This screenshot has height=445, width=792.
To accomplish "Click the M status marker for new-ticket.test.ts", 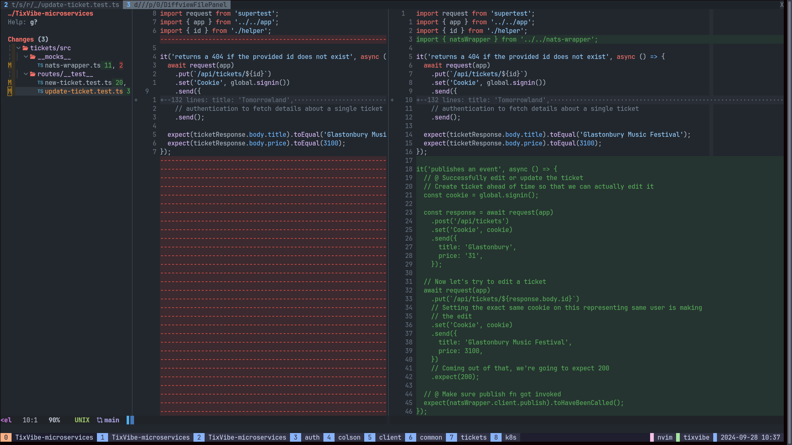I will tap(9, 83).
